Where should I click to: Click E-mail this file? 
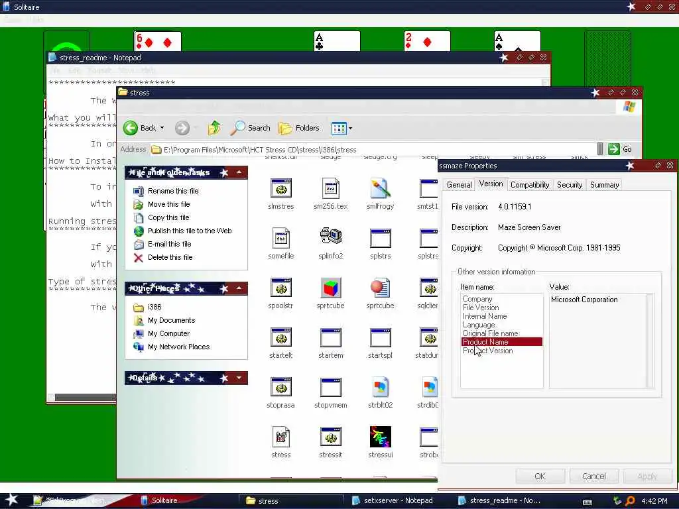coord(169,244)
